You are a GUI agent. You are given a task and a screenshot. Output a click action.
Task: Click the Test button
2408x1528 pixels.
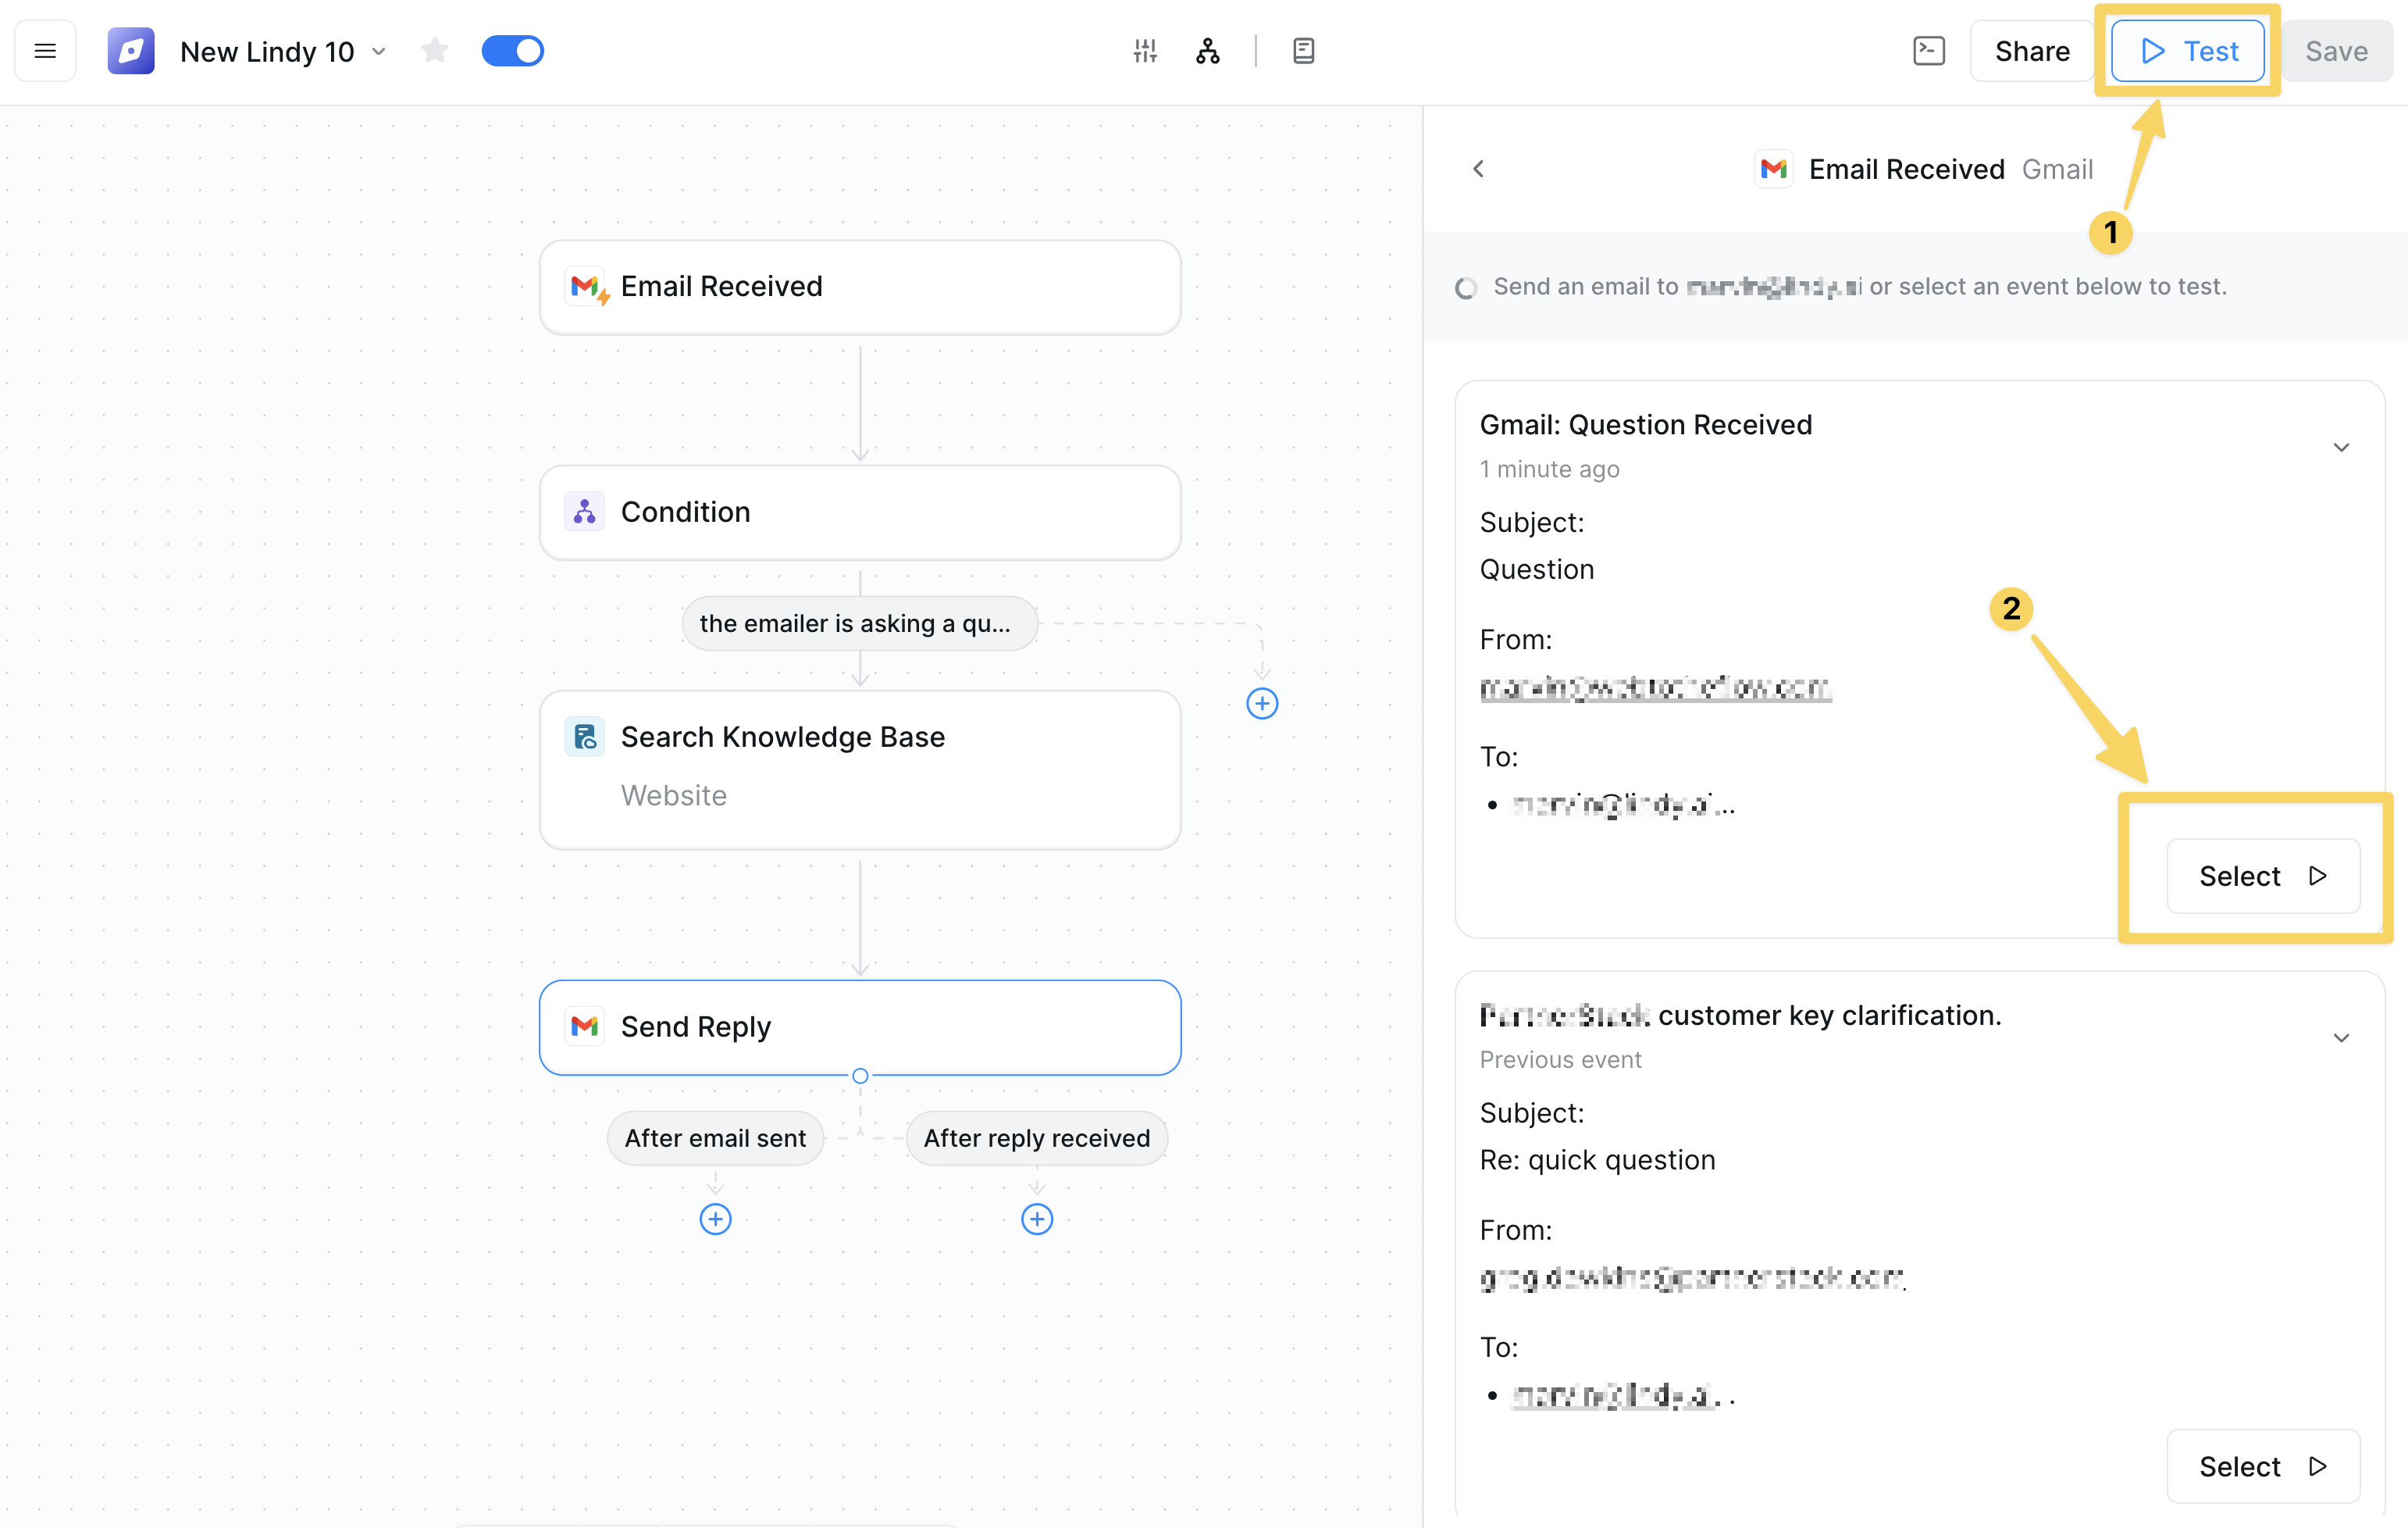click(2187, 51)
